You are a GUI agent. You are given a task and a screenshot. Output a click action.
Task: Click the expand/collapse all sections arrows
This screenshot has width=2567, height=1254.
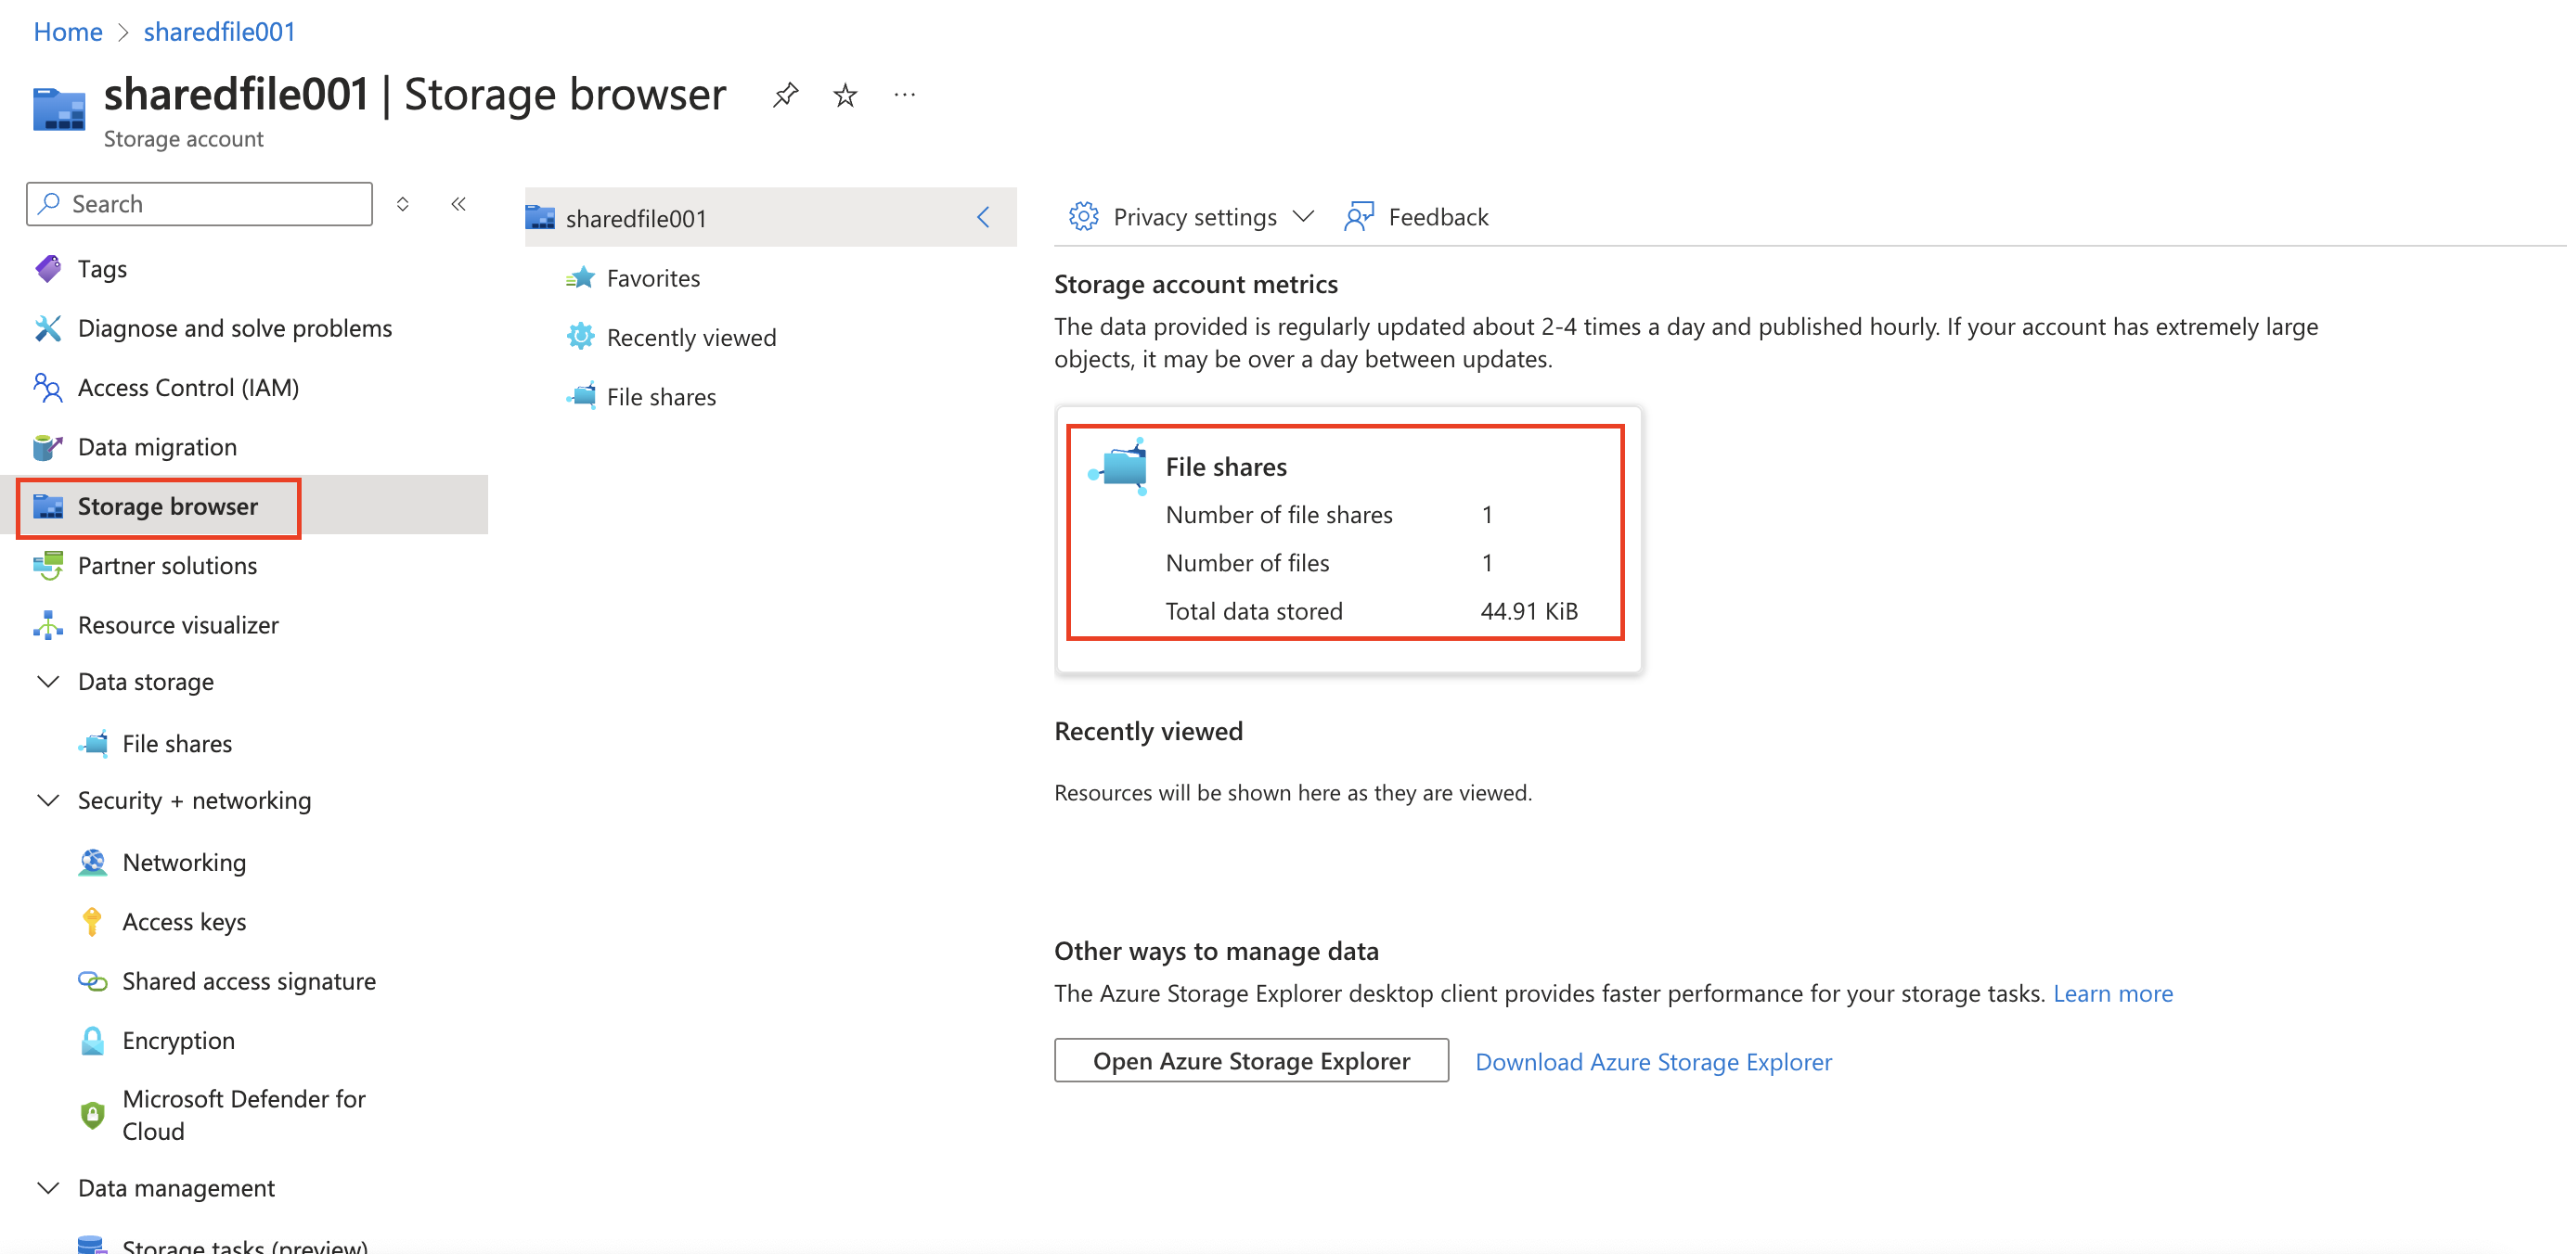(x=403, y=204)
